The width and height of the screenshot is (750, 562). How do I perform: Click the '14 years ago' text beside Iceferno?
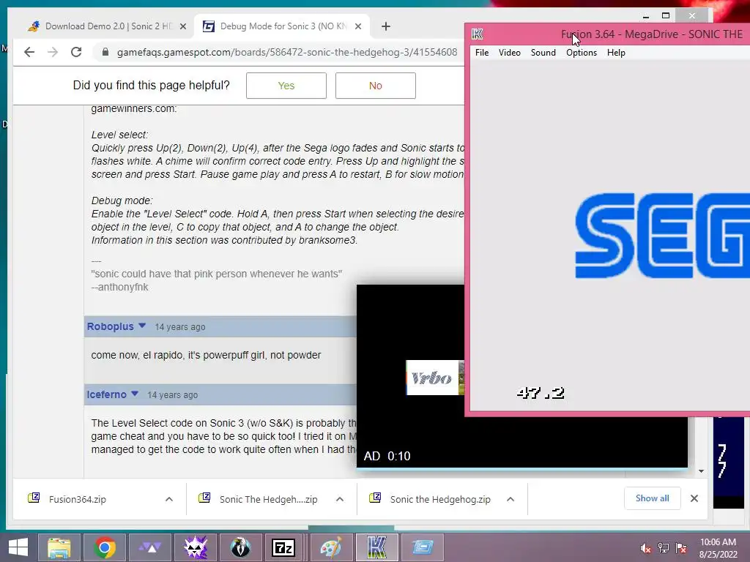pos(173,394)
